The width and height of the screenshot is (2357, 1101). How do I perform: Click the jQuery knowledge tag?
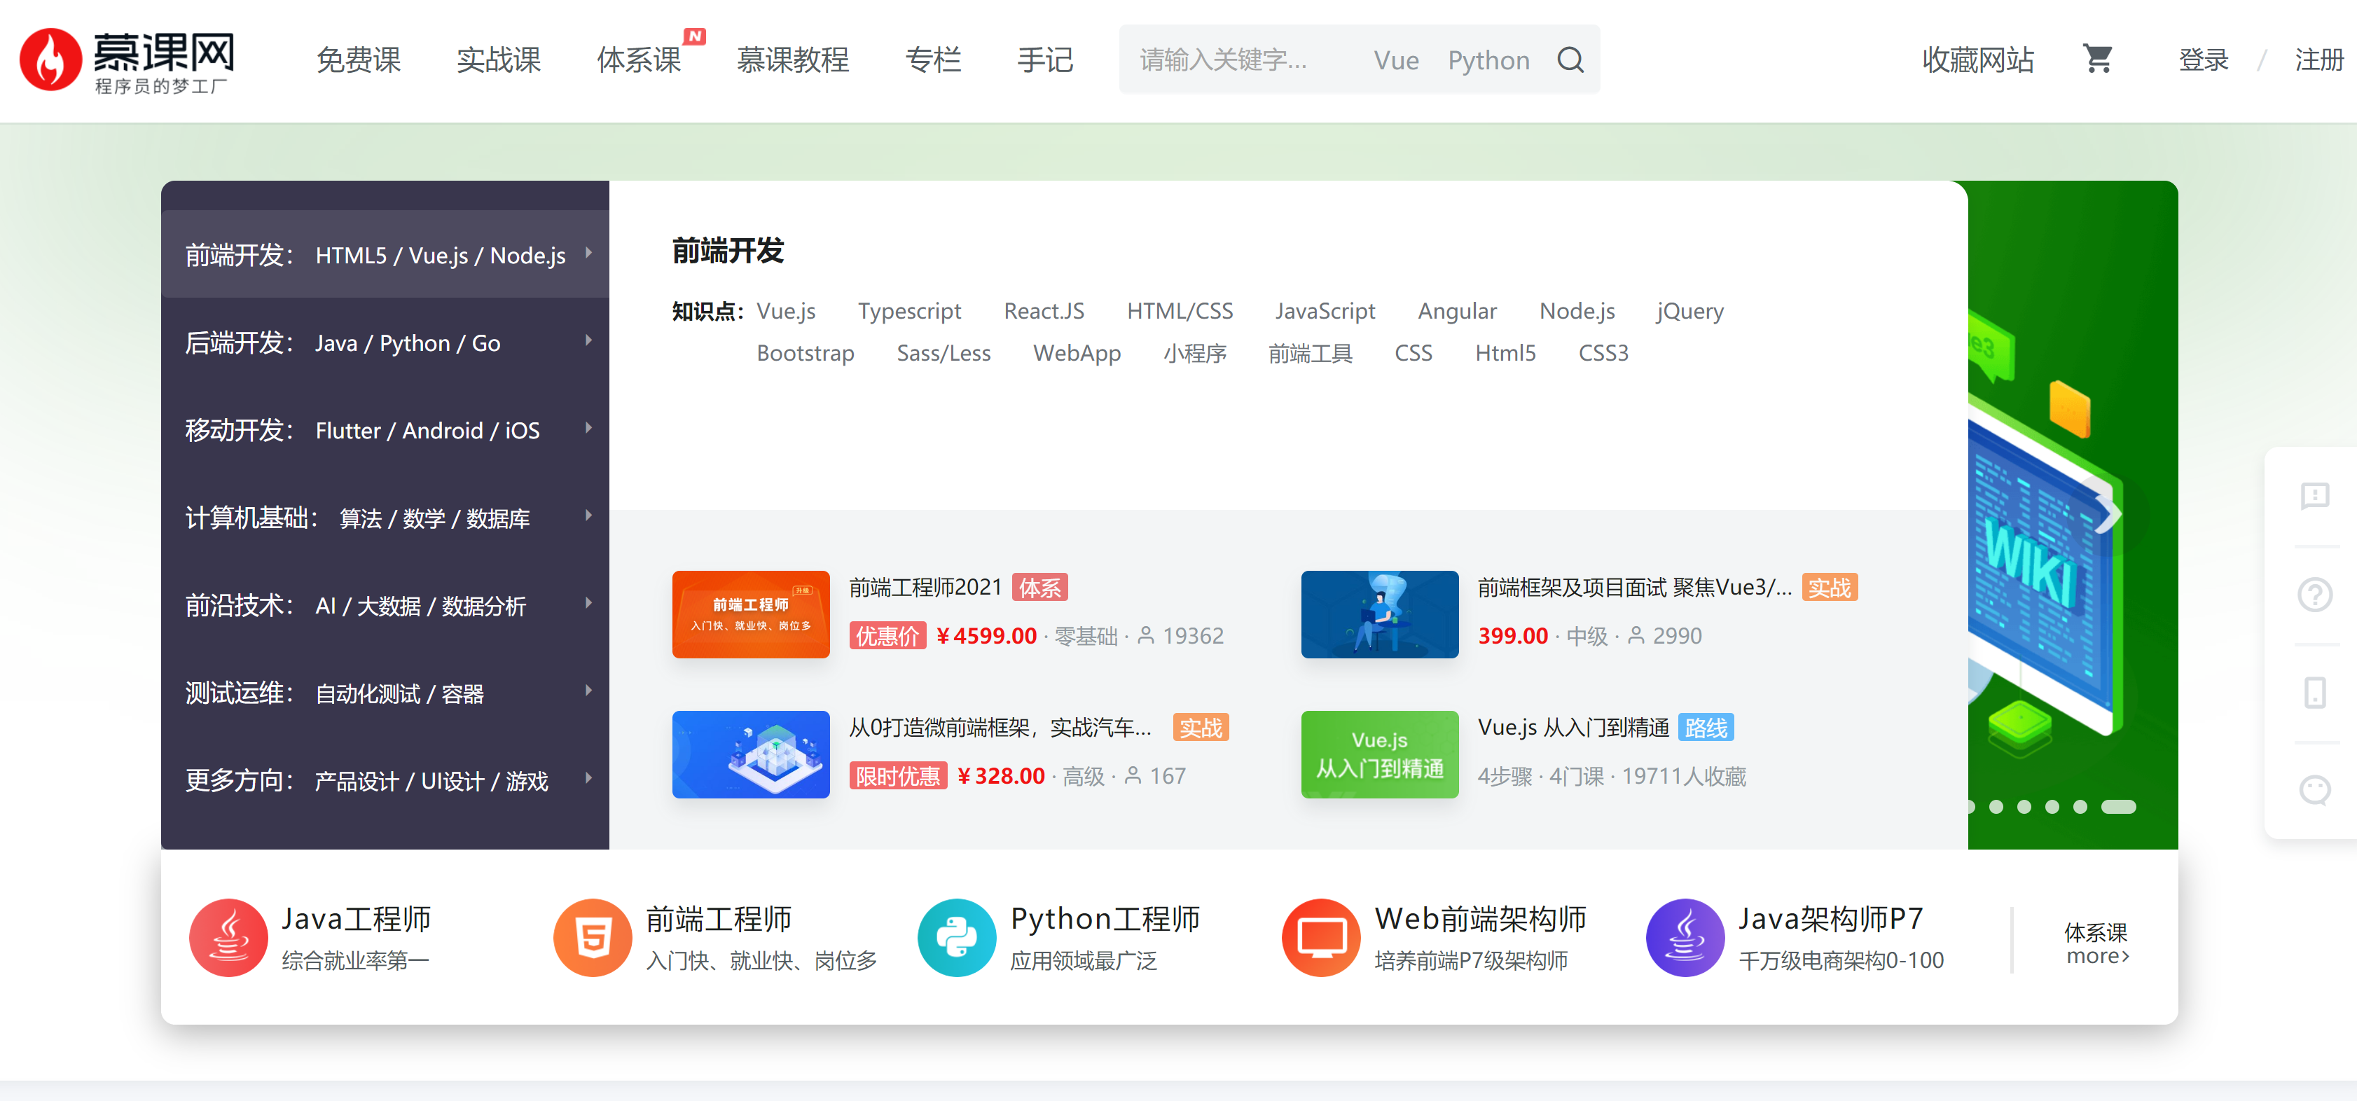tap(1690, 311)
